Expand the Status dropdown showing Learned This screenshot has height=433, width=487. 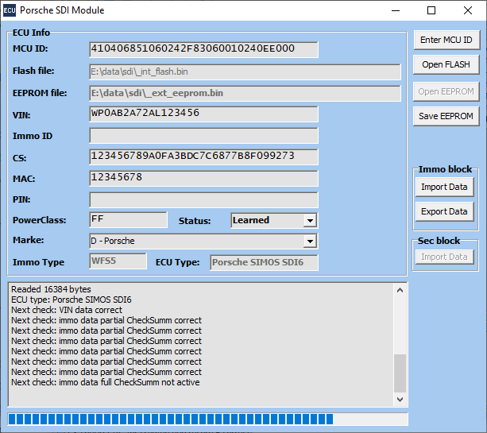310,221
